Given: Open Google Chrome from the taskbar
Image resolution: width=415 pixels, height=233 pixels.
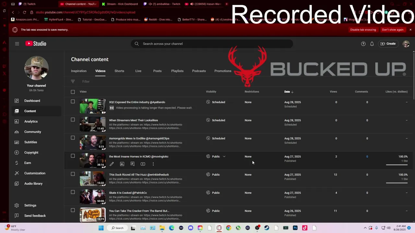Looking at the screenshot, I should (229, 228).
